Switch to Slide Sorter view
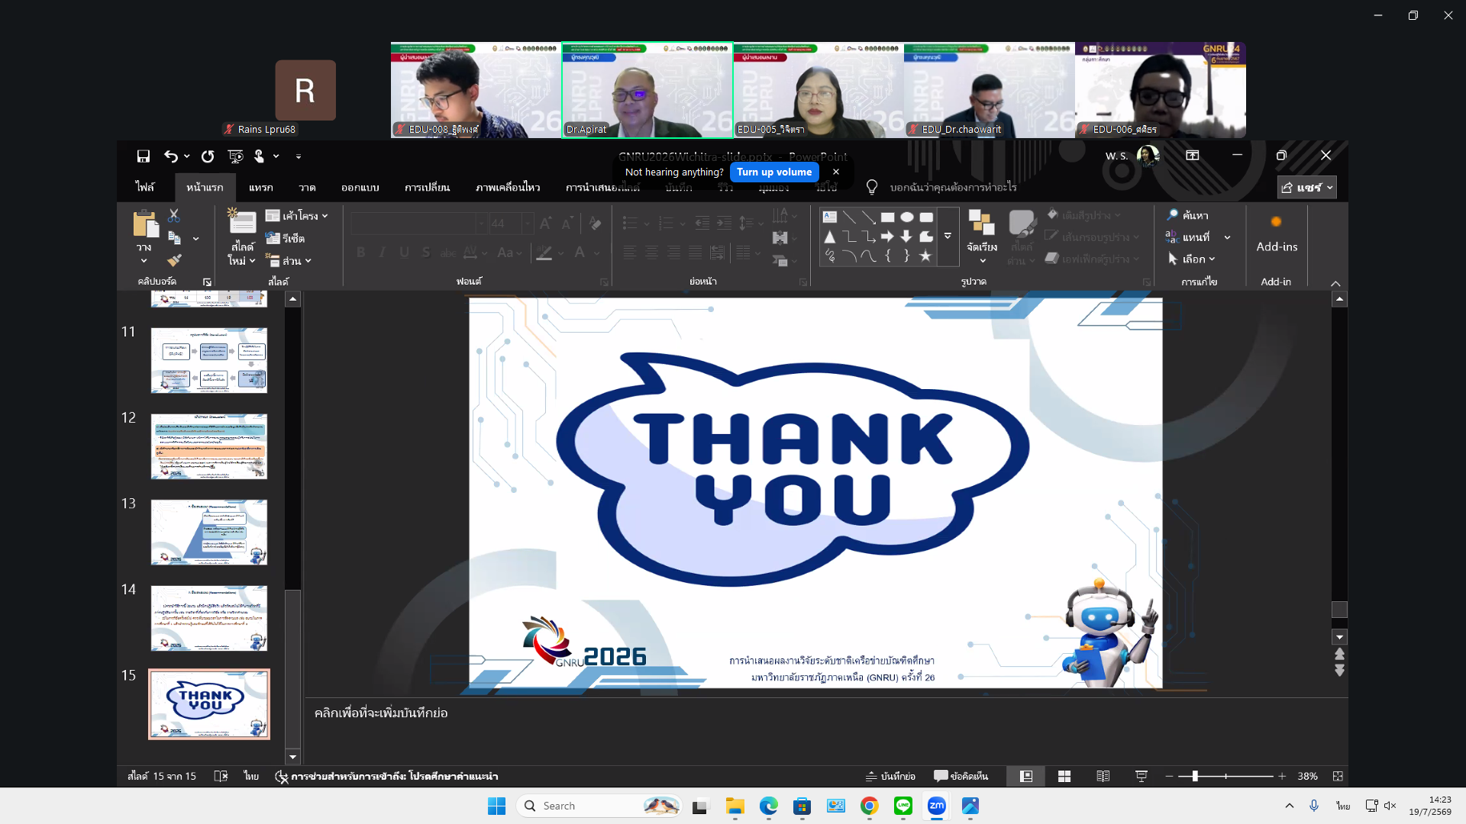 point(1064,776)
